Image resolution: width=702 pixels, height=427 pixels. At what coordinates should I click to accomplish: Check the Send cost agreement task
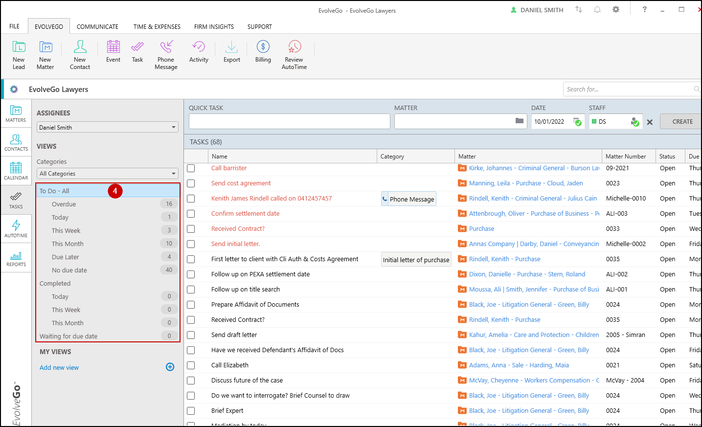[191, 183]
